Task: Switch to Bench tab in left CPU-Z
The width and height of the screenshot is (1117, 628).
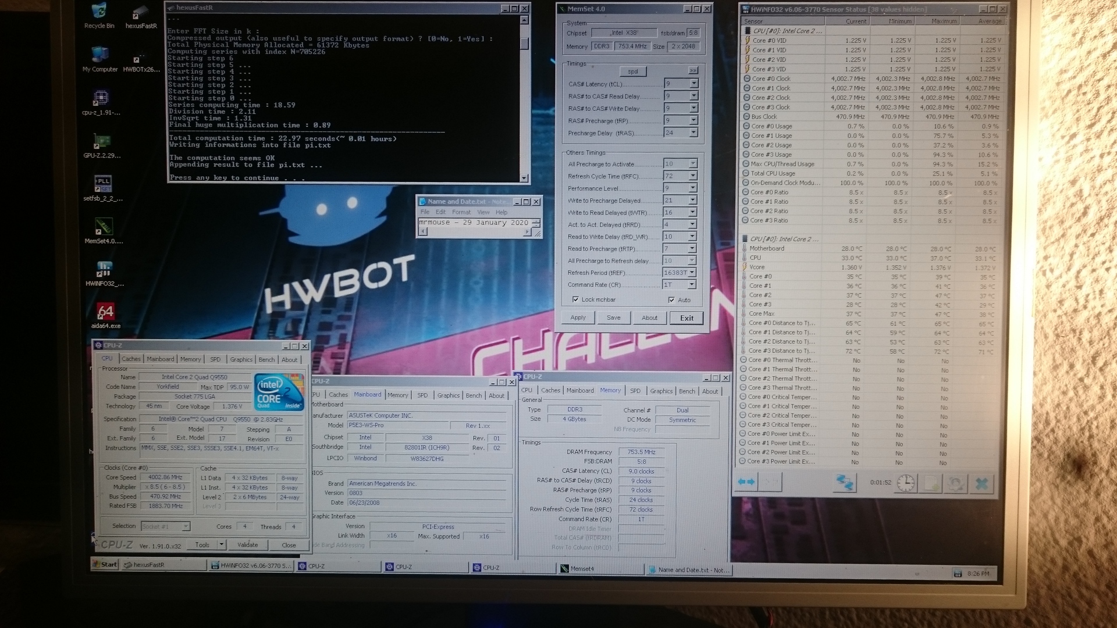Action: point(266,359)
